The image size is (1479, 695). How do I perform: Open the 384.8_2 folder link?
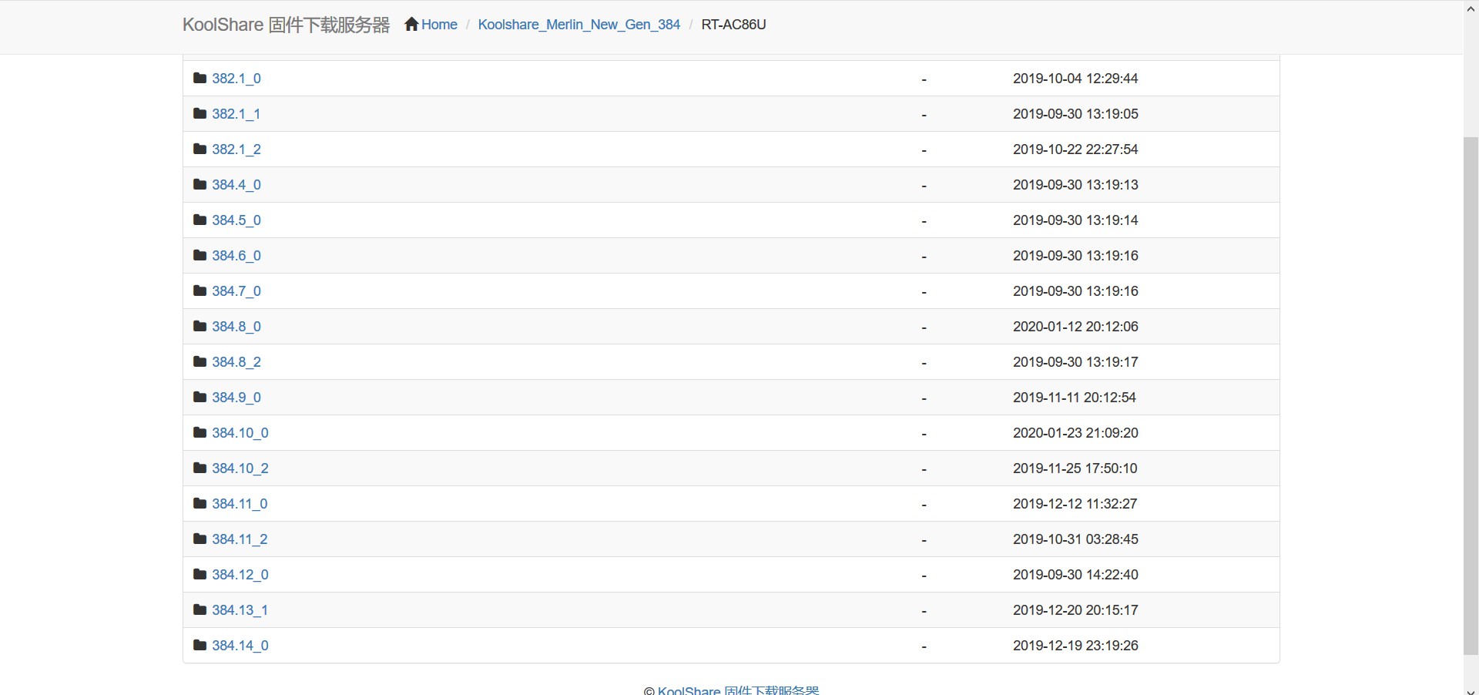point(236,362)
